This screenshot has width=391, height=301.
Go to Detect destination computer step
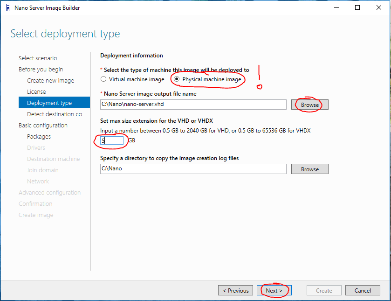tap(56, 114)
